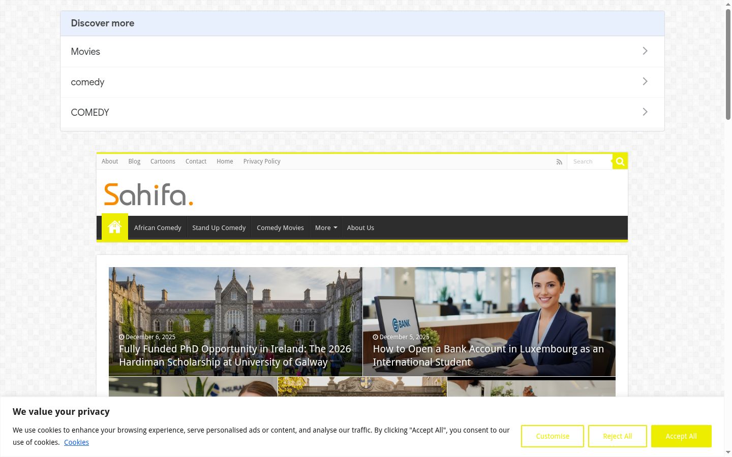Click the yellow home icon in navigation bar
Viewport: 732px width, 457px height.
click(x=115, y=227)
